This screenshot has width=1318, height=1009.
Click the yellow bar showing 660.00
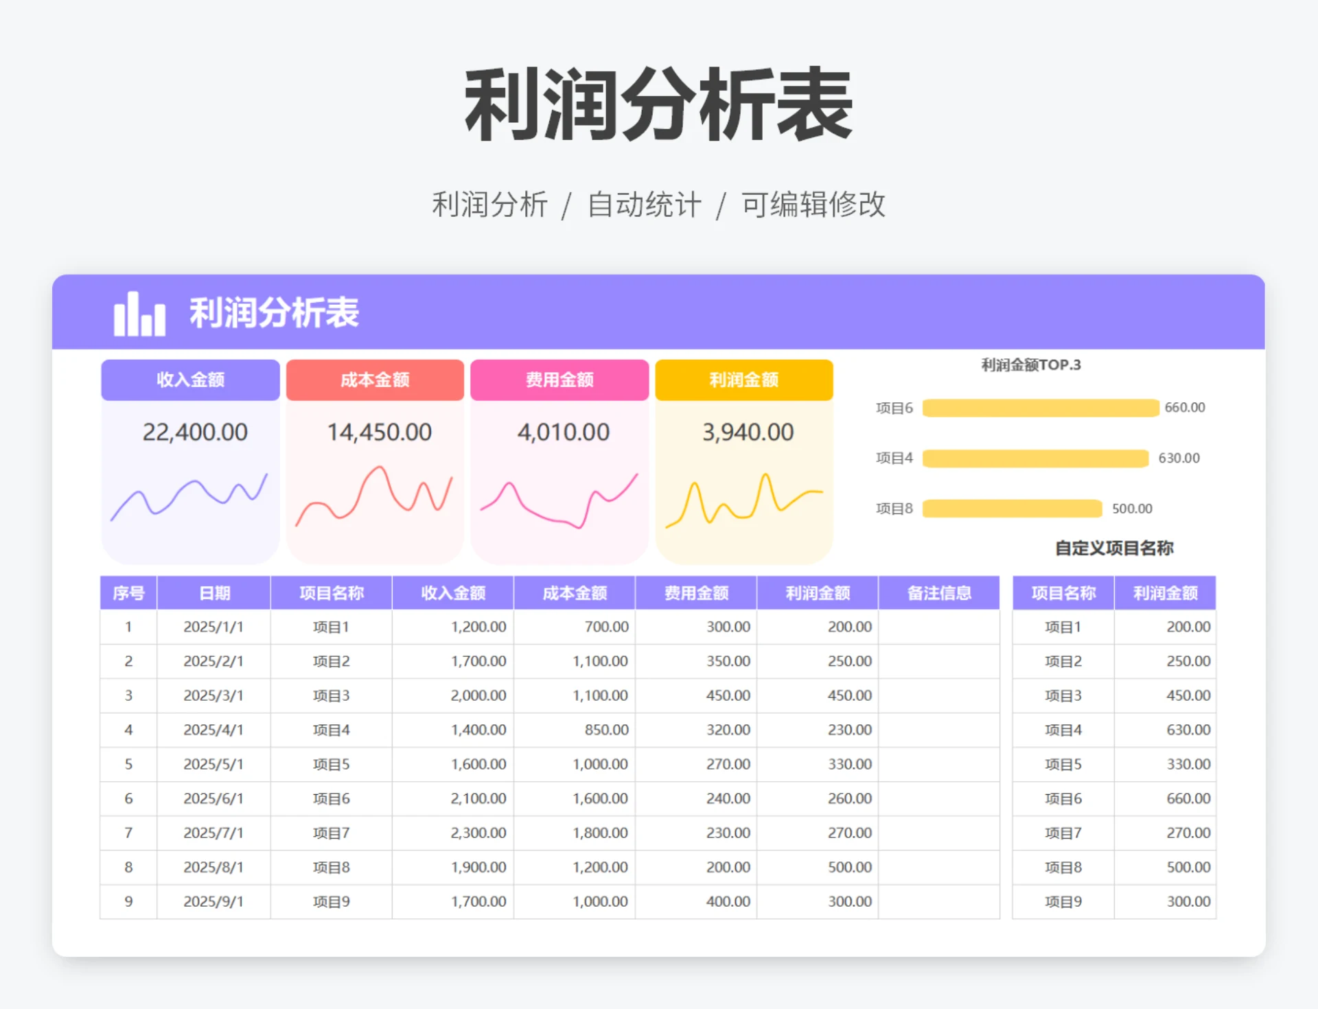click(1040, 408)
